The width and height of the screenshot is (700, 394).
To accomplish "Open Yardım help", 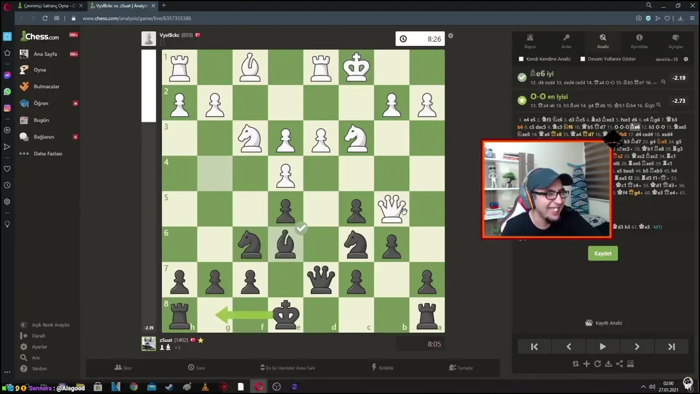I will tap(34, 369).
